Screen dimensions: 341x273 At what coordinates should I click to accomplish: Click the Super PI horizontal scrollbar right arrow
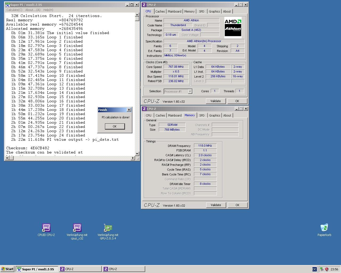tap(133, 158)
